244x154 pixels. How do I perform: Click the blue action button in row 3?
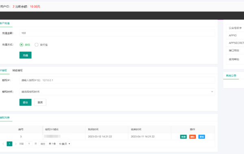click(202, 137)
